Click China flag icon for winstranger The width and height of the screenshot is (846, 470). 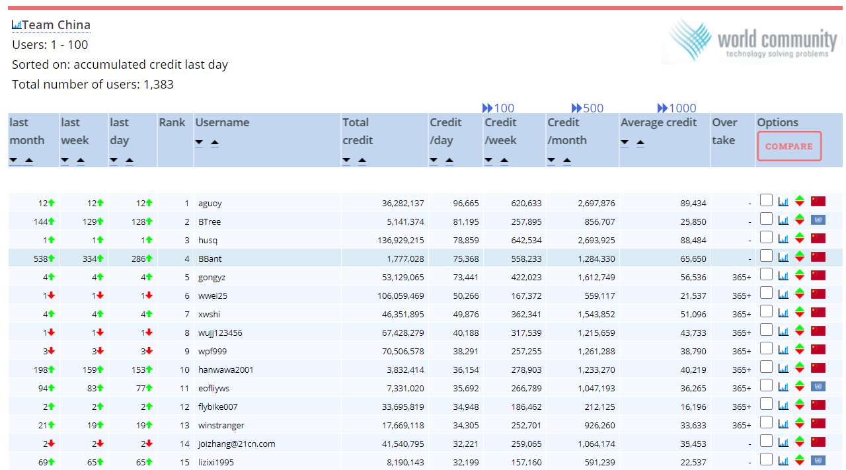pyautogui.click(x=818, y=423)
